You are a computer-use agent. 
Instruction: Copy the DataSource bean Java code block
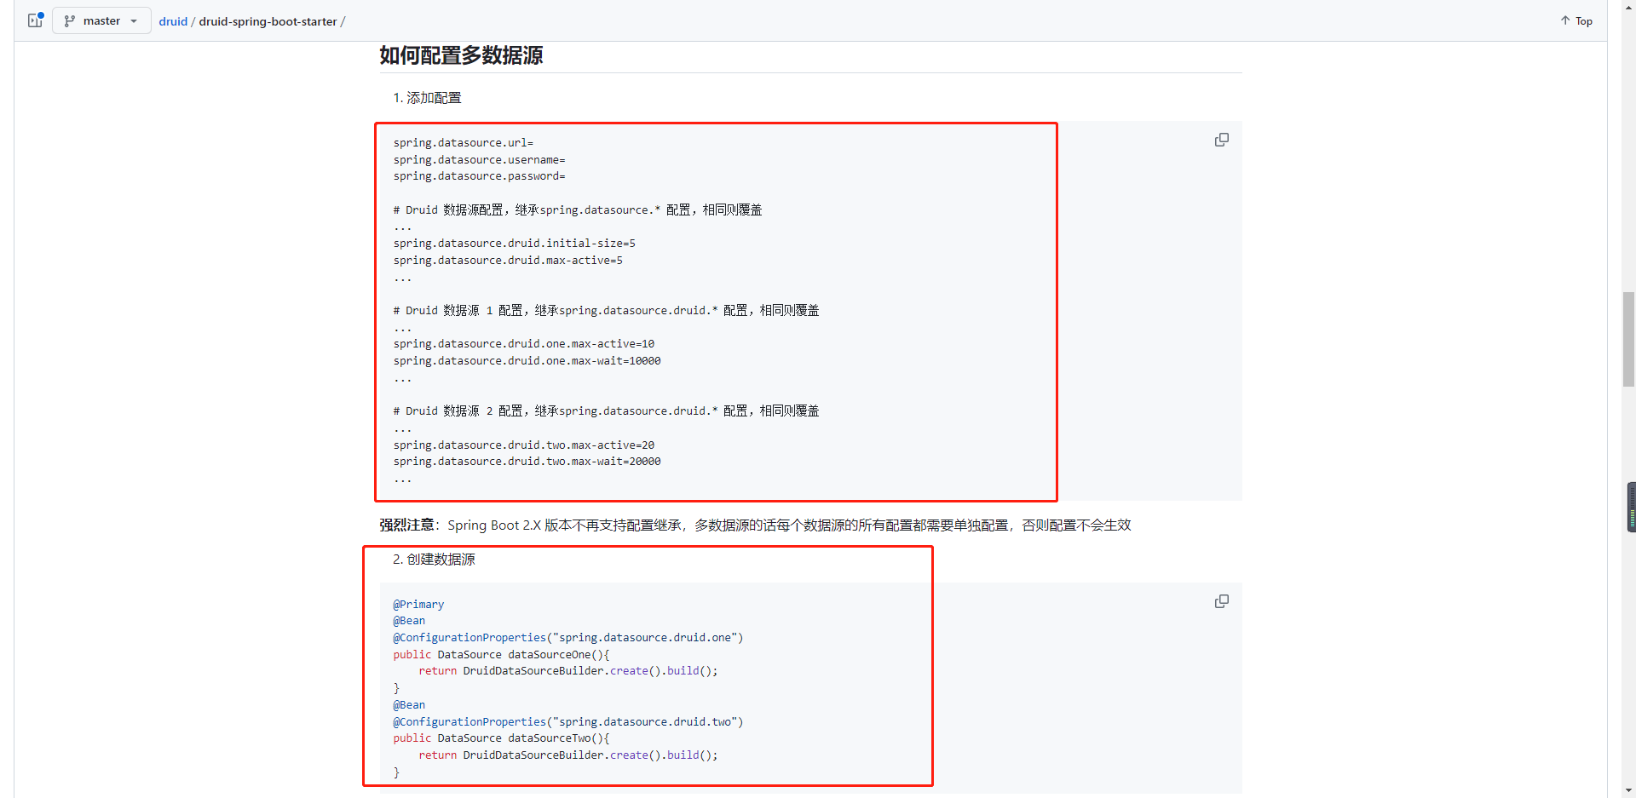(1221, 601)
